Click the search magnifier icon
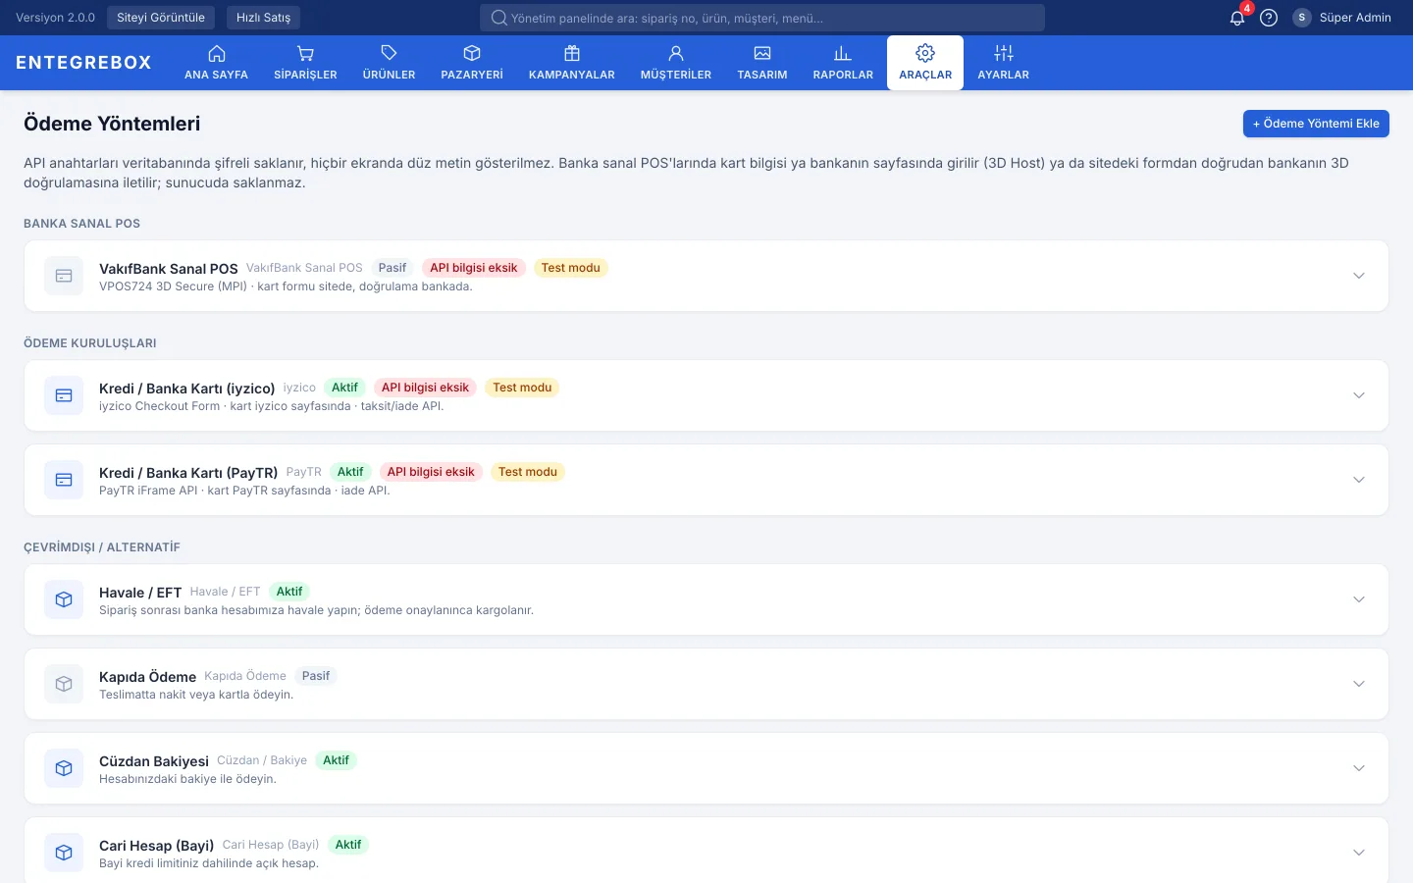The width and height of the screenshot is (1413, 883). pos(498,18)
